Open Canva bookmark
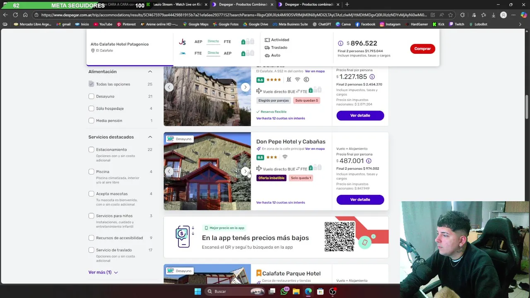 pos(343,24)
